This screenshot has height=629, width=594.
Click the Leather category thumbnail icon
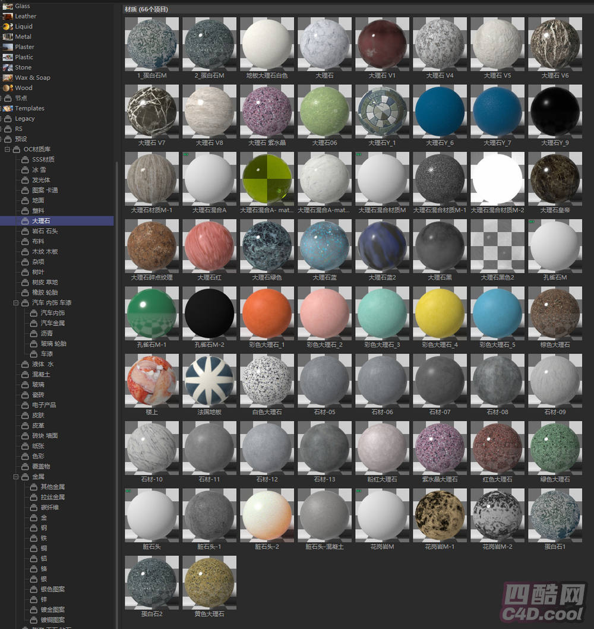[7, 17]
